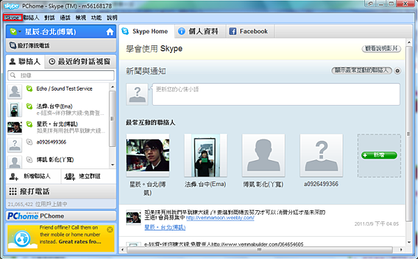This screenshot has width=418, height=259.
Task: Click 建立群組 create group button
Action: (88, 176)
